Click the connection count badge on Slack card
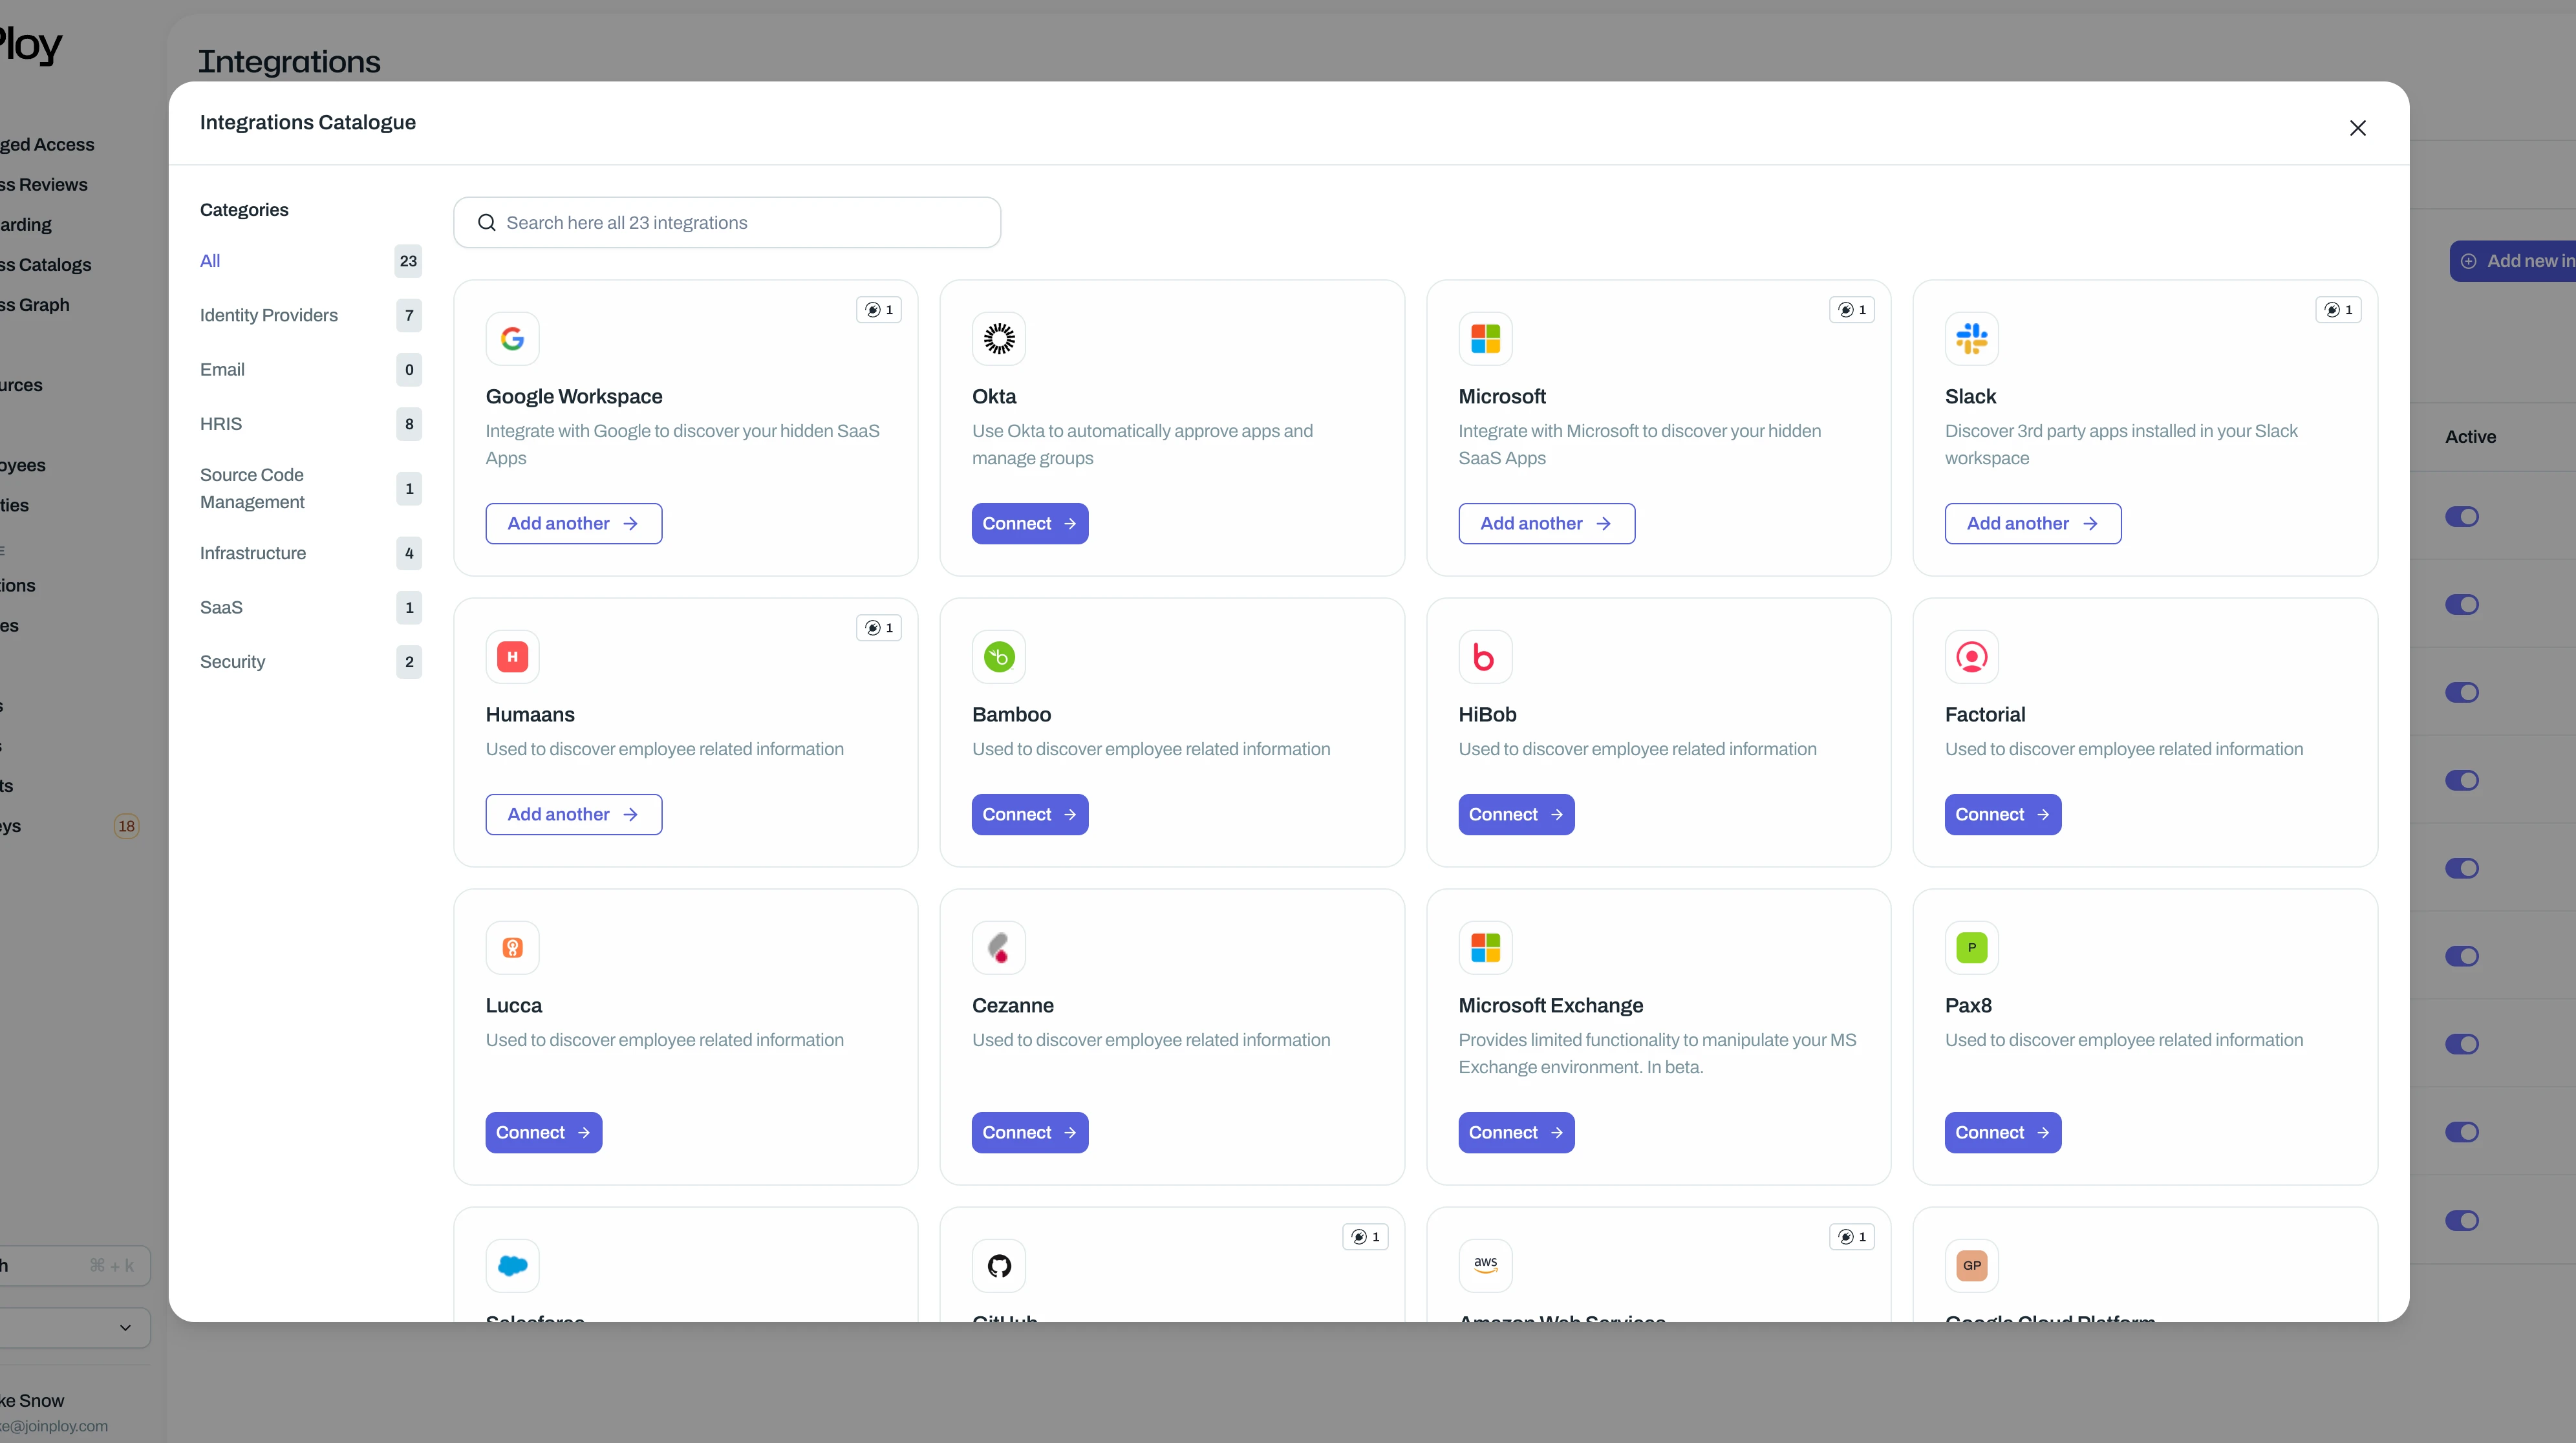This screenshot has width=2576, height=1443. point(2338,310)
